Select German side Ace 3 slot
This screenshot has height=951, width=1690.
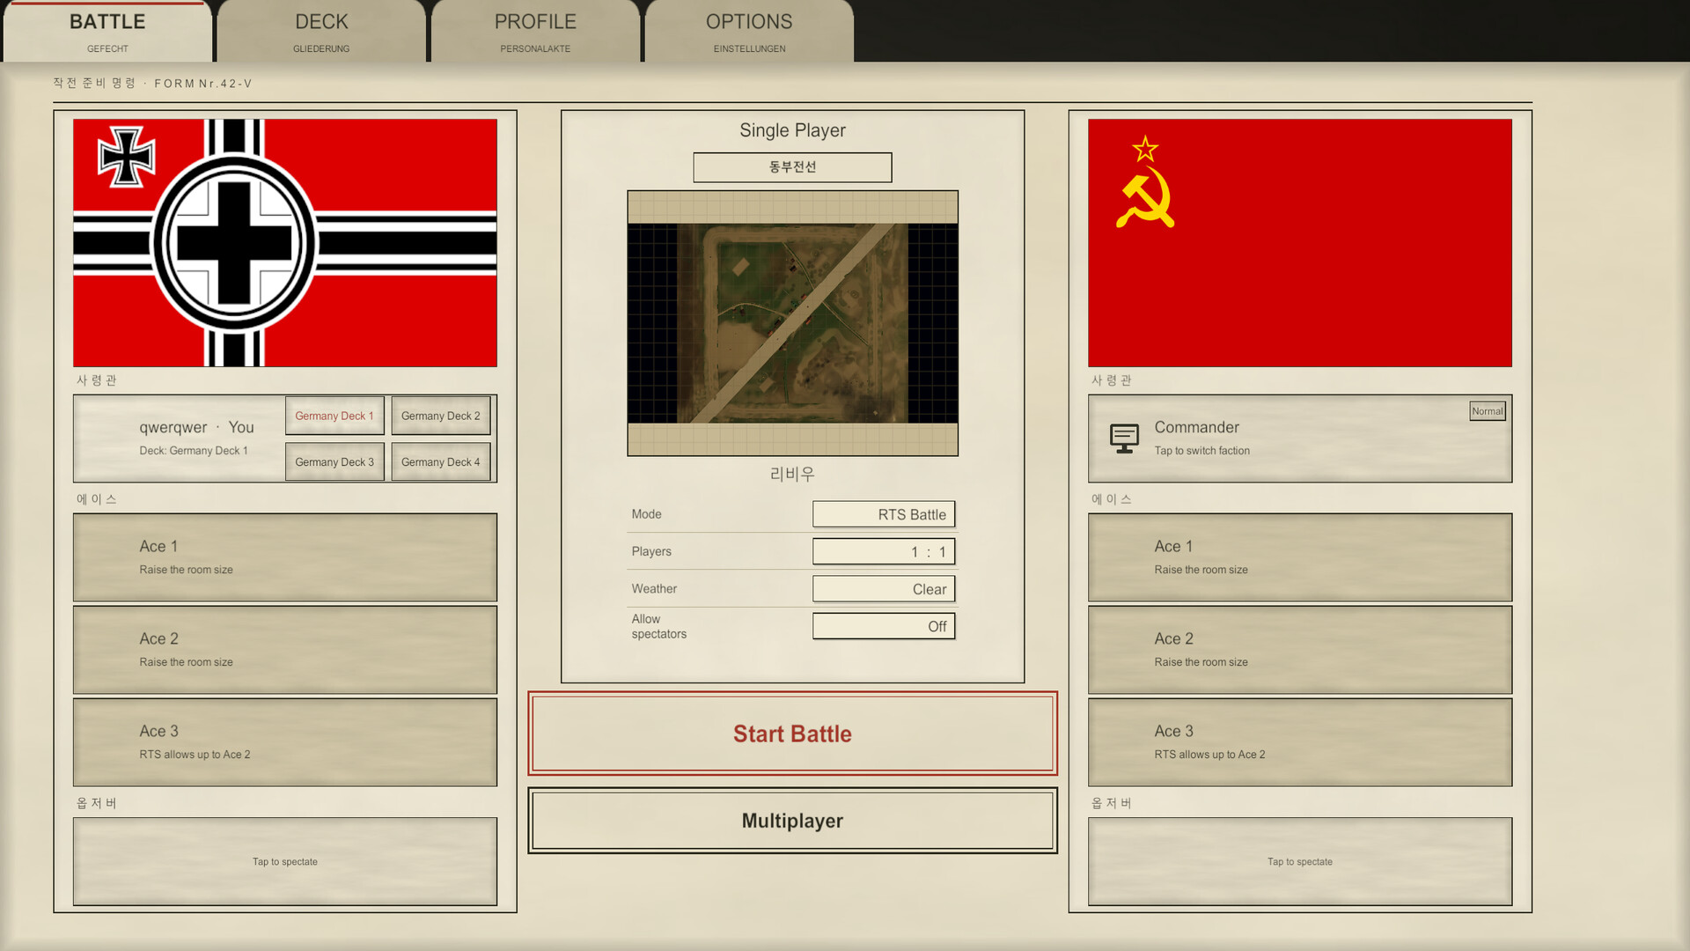(x=285, y=742)
